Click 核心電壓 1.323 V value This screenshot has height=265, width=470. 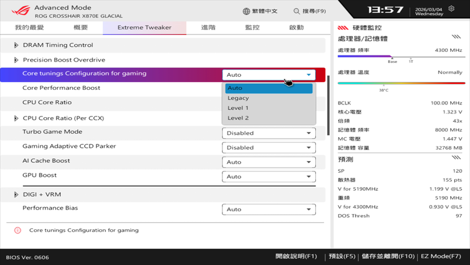coord(453,112)
